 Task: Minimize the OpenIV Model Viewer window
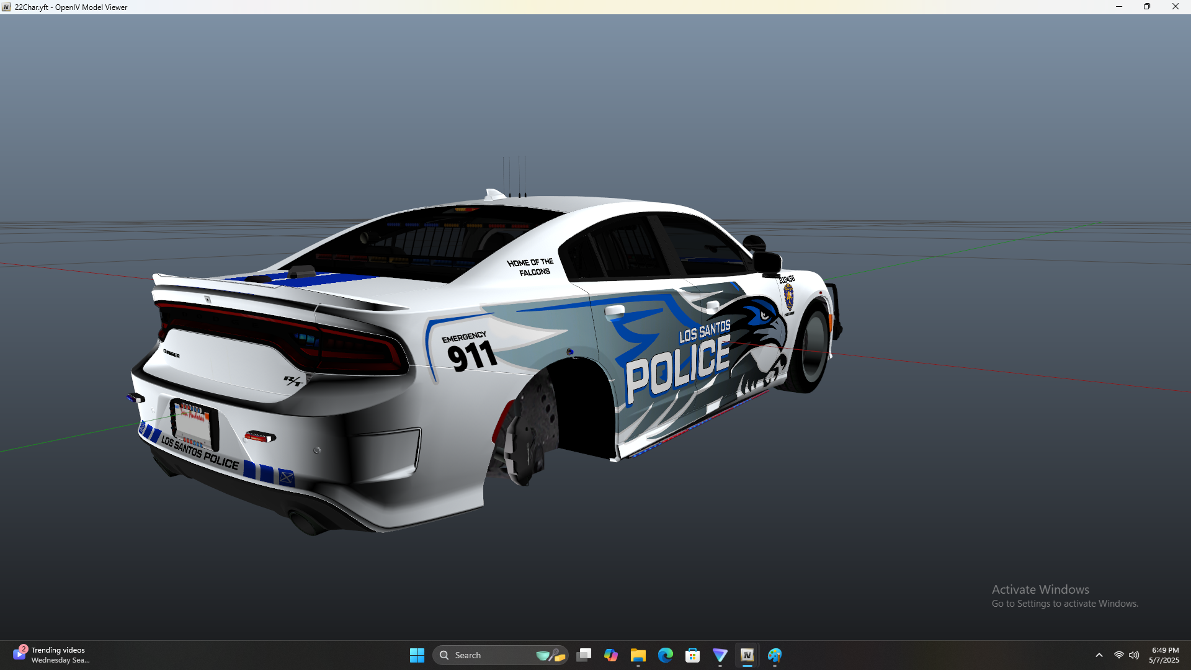click(1119, 7)
